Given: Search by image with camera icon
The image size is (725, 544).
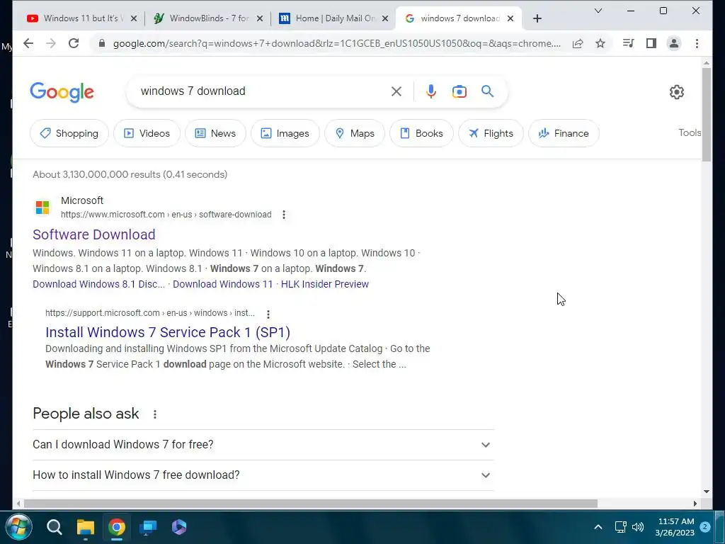Looking at the screenshot, I should (x=459, y=91).
